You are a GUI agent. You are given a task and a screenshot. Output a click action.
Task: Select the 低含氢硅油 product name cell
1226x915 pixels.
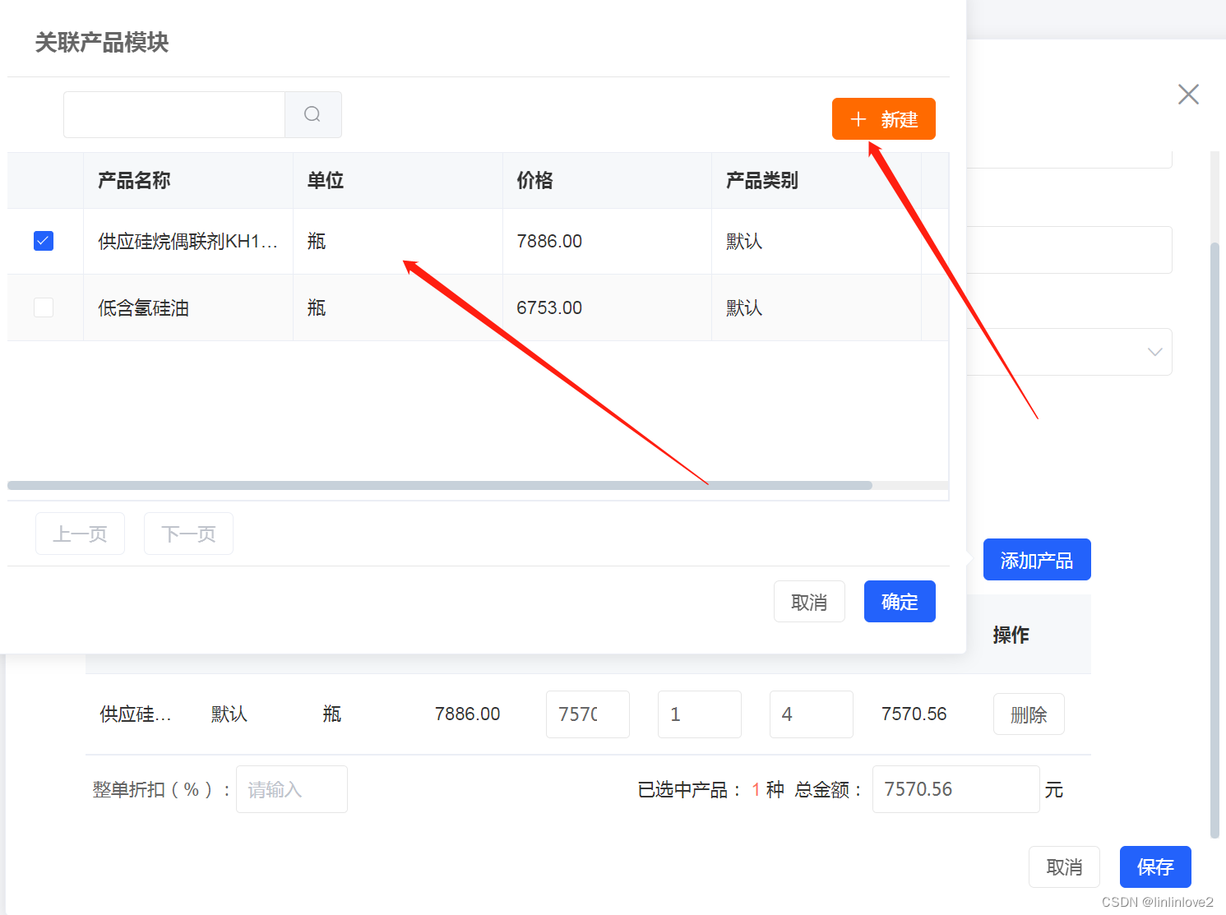(x=188, y=307)
